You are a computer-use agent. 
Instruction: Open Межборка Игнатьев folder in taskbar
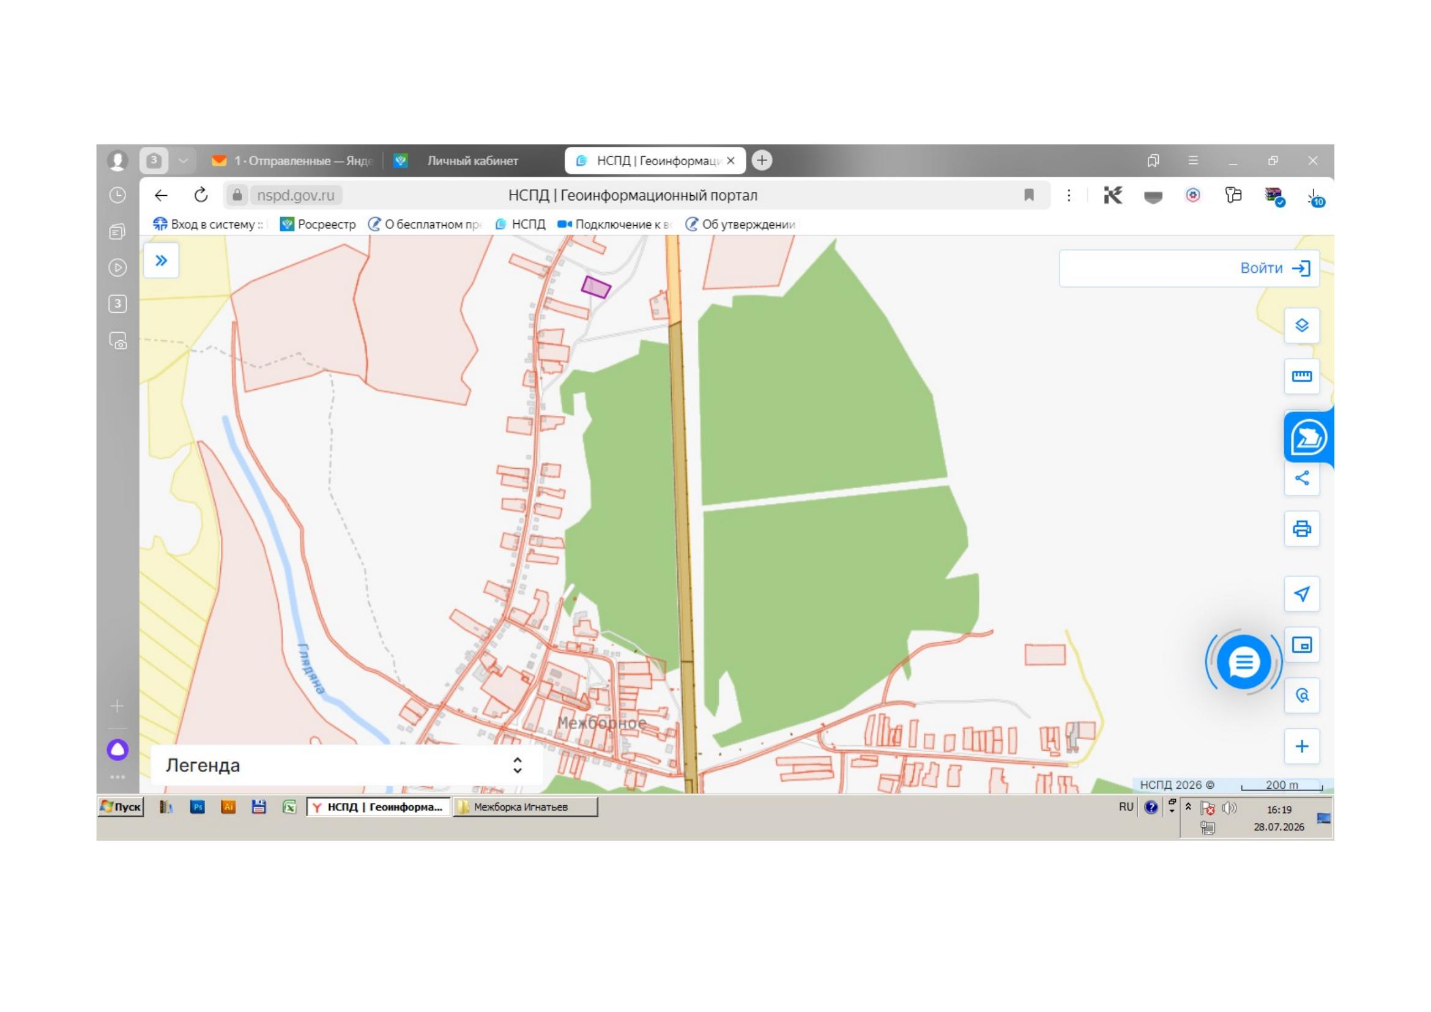pyautogui.click(x=526, y=807)
